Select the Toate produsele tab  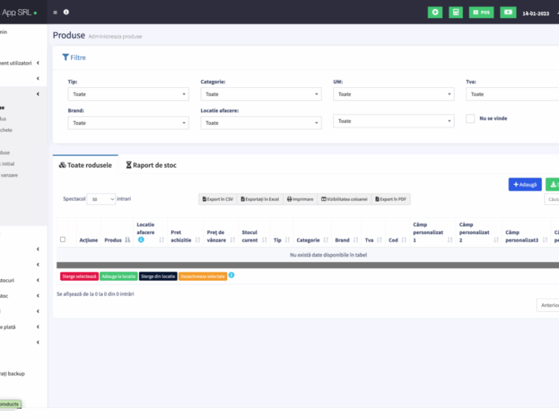(x=85, y=166)
